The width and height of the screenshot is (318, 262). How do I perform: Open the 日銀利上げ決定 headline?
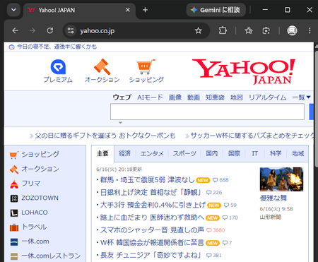pos(151,193)
